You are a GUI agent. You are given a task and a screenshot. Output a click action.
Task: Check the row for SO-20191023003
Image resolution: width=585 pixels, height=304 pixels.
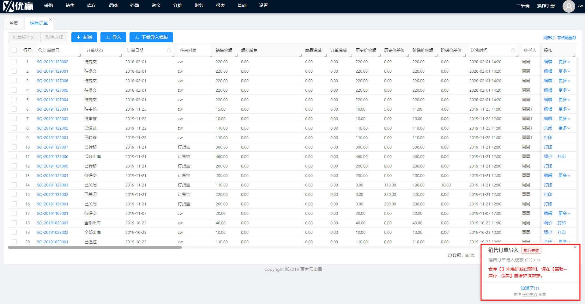click(x=14, y=223)
